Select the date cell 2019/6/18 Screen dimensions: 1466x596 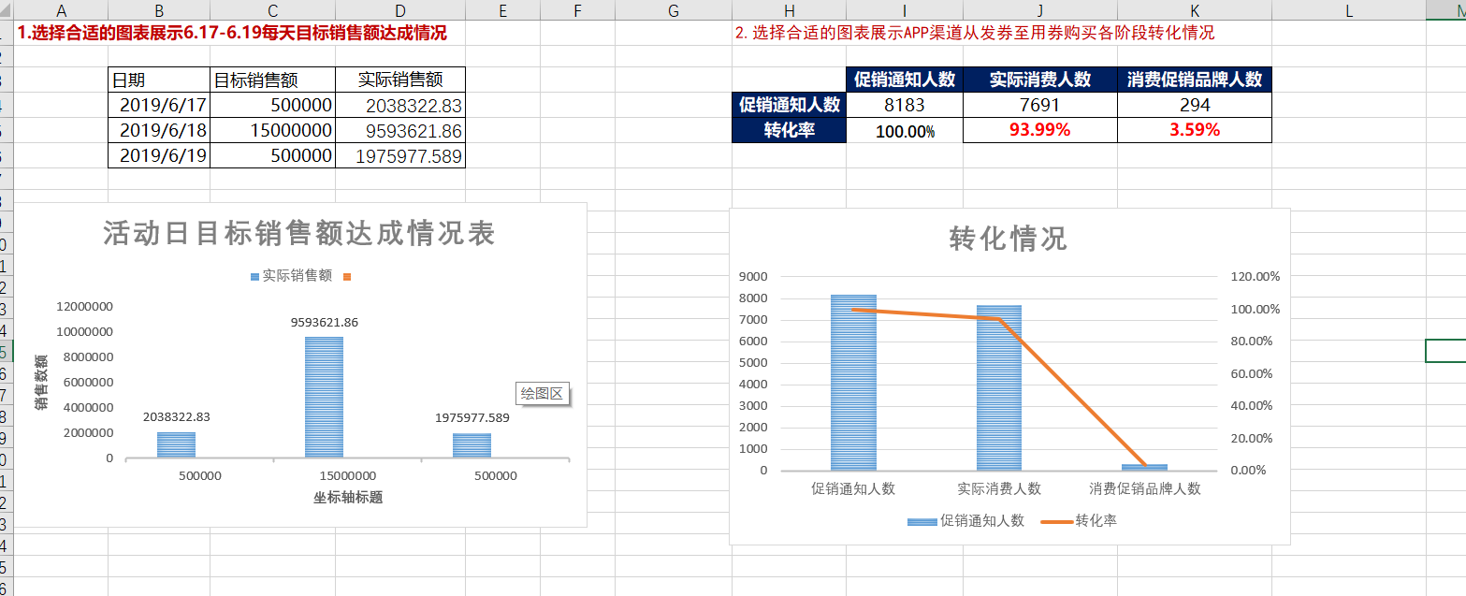pos(159,130)
